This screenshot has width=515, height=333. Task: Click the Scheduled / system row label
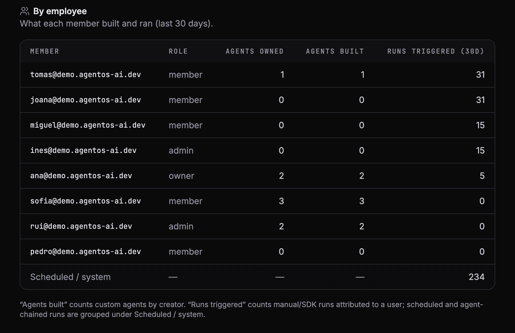(71, 277)
